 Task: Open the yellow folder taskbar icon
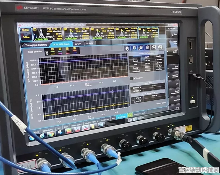(93, 126)
